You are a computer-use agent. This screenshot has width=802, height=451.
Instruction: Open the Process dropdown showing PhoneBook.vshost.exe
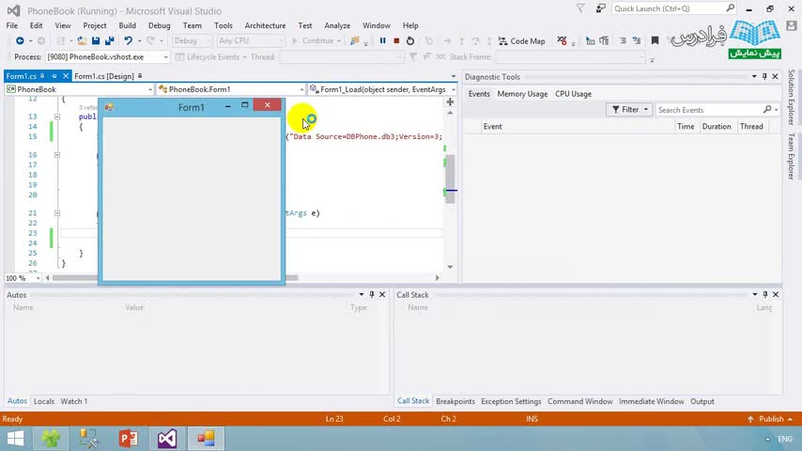tap(108, 56)
